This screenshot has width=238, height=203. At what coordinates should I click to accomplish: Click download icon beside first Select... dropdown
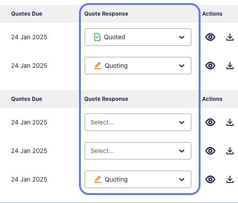pyautogui.click(x=230, y=122)
